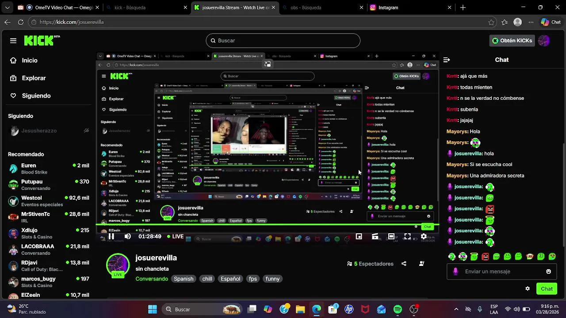The width and height of the screenshot is (566, 318).
Task: Open Putupau recommended channel
Action: 49,185
